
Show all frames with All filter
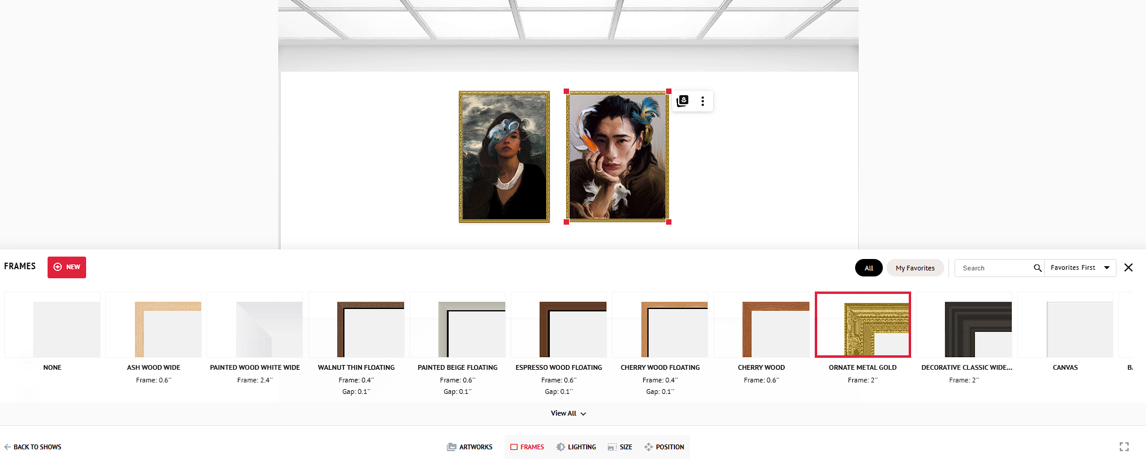[869, 268]
